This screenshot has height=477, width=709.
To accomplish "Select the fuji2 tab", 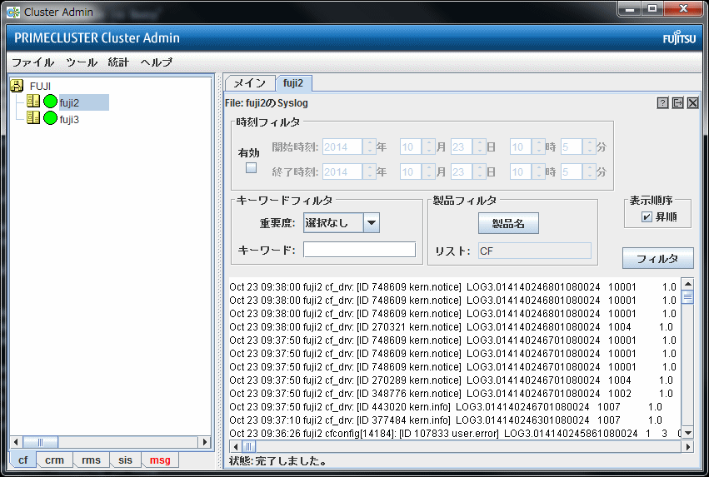I will click(293, 83).
